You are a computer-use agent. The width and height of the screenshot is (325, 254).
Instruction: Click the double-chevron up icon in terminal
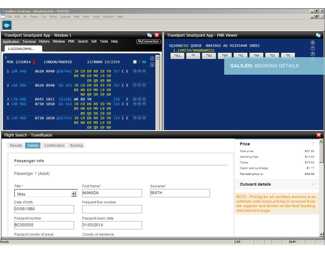point(152,58)
